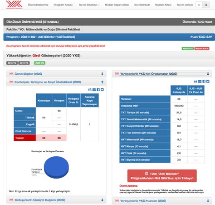Click TYT Temel Matematik (40 soruda) row label
Viewport: 215px width, 205px height.
[x=145, y=119]
